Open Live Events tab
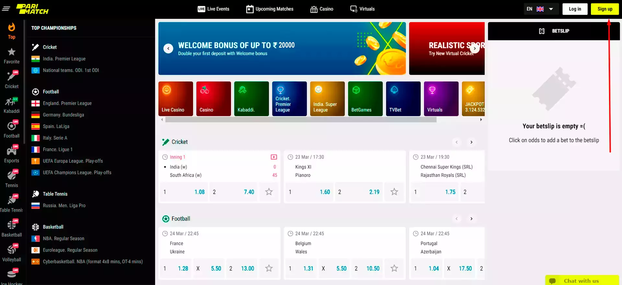The width and height of the screenshot is (622, 285). click(x=213, y=9)
